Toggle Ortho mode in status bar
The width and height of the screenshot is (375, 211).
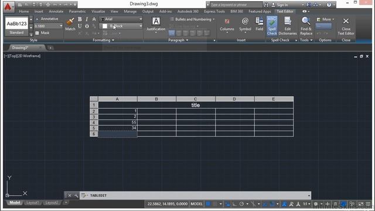tap(234, 204)
